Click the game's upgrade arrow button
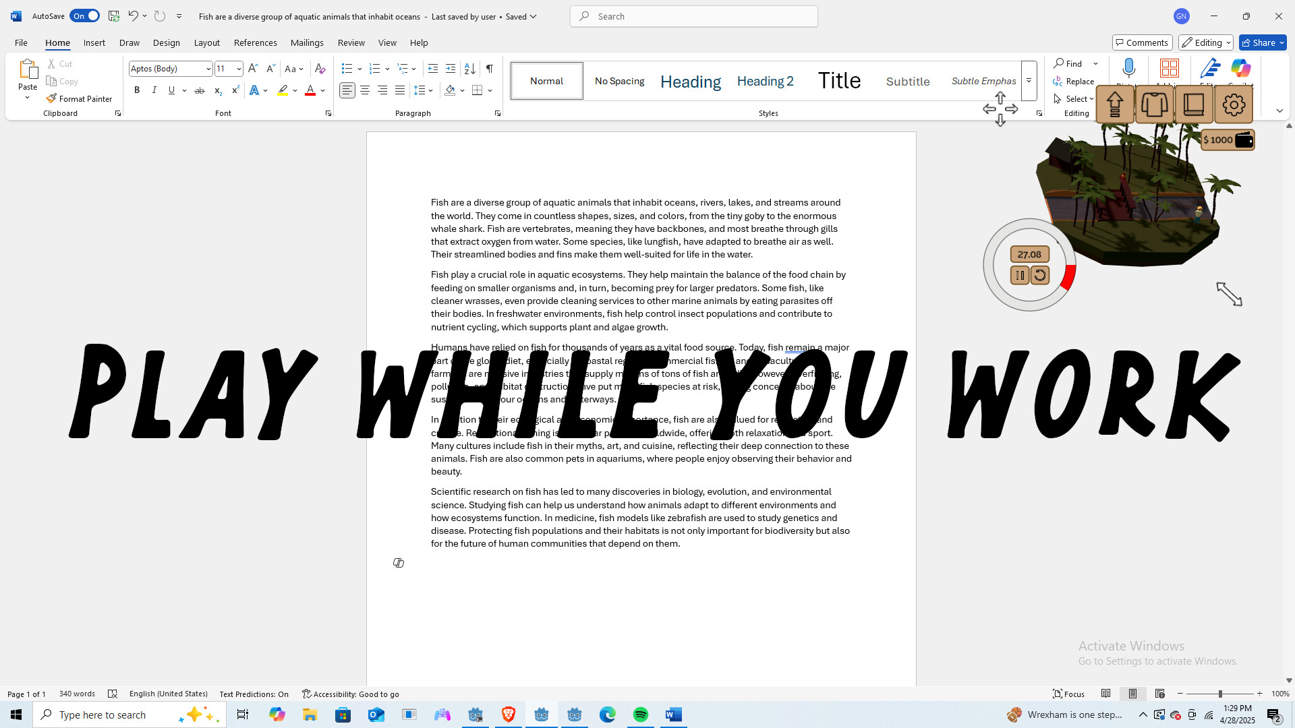 point(1115,104)
